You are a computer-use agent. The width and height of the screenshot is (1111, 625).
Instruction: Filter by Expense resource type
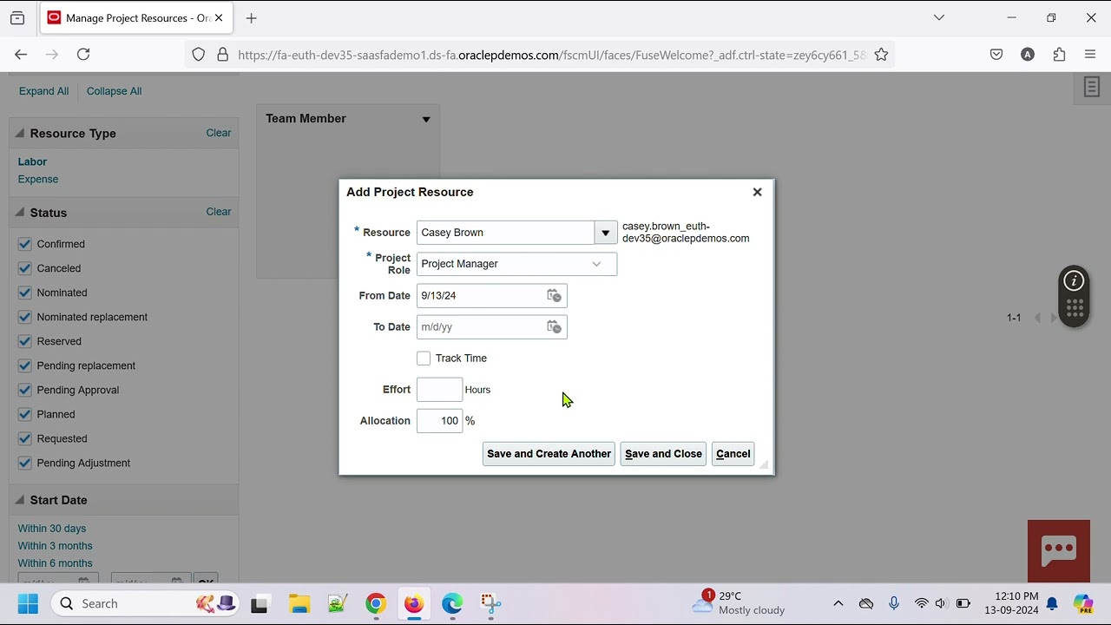[38, 179]
